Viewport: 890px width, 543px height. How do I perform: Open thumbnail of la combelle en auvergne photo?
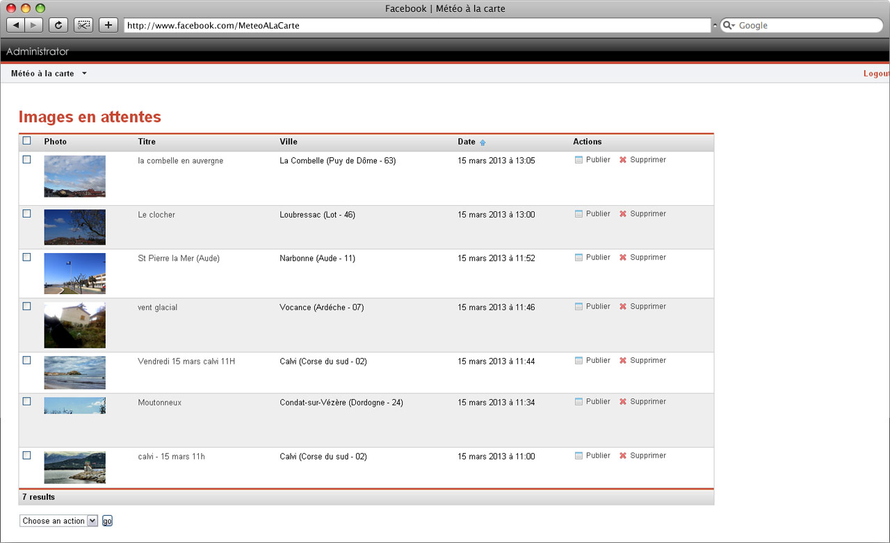(75, 177)
